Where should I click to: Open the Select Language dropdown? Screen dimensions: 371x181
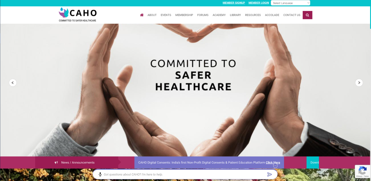[x=290, y=3]
